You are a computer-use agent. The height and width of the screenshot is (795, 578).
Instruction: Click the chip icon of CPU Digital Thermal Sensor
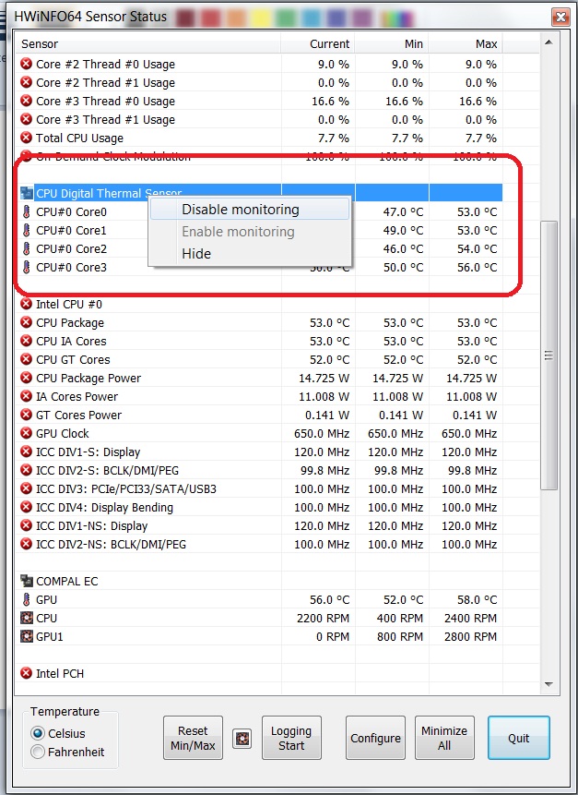coord(27,193)
